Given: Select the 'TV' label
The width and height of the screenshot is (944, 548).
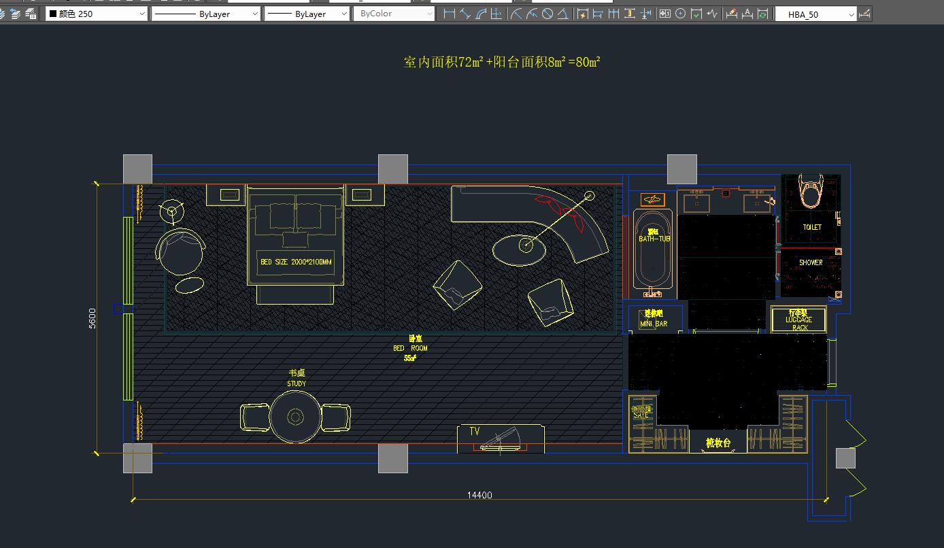Looking at the screenshot, I should point(475,431).
